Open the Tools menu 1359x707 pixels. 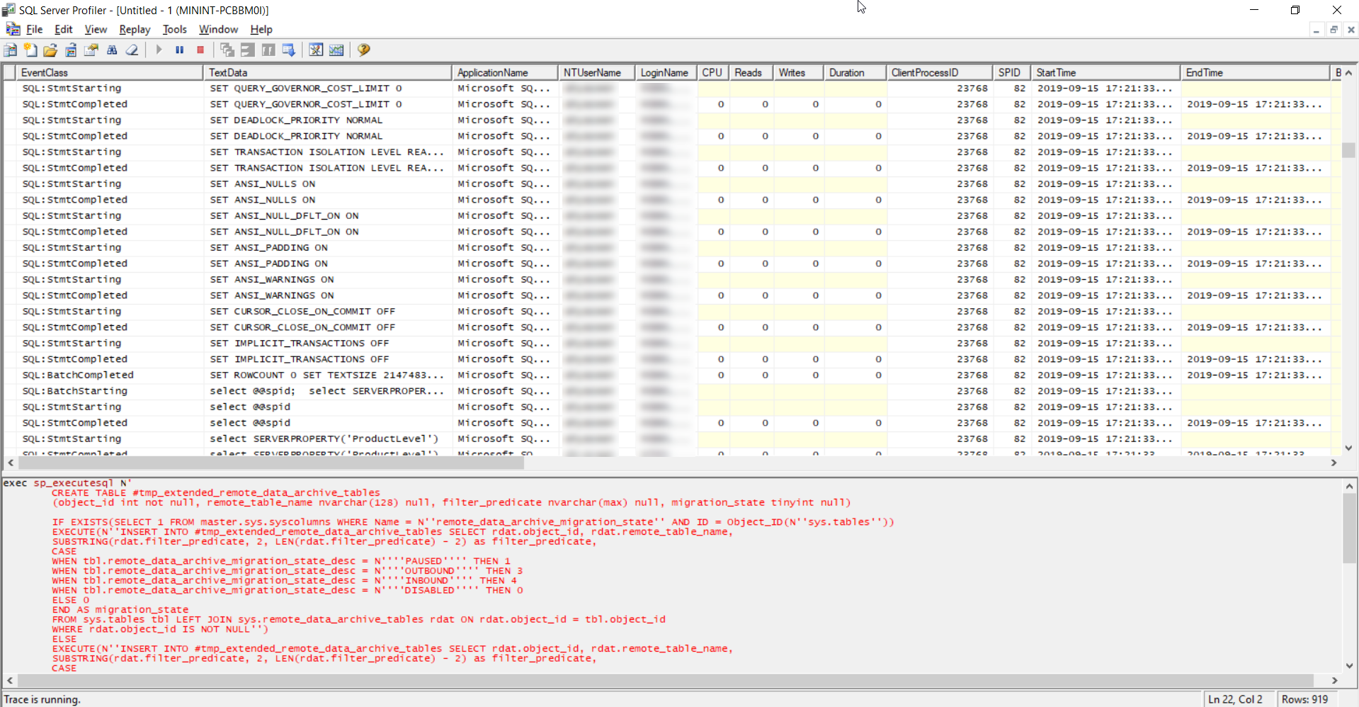tap(174, 29)
